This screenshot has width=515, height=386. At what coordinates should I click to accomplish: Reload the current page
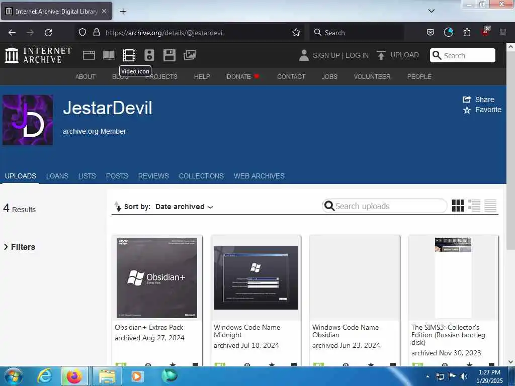48,33
